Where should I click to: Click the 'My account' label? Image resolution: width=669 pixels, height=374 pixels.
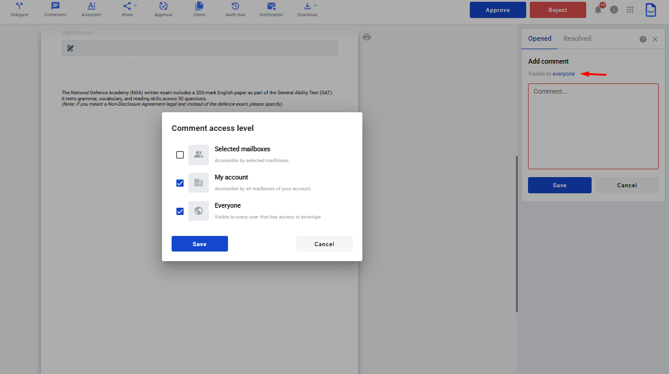[x=231, y=177]
